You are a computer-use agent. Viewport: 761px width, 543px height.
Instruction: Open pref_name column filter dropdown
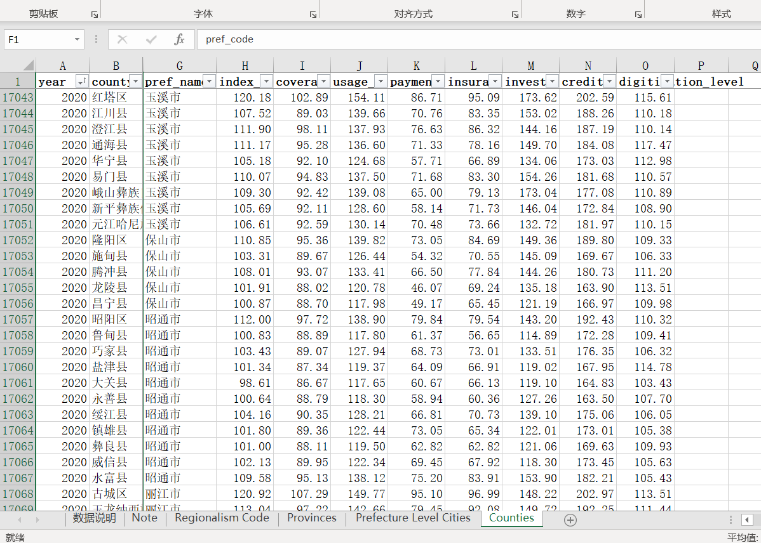(x=209, y=81)
